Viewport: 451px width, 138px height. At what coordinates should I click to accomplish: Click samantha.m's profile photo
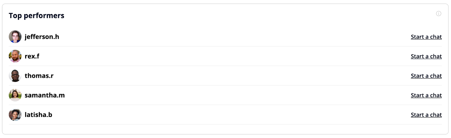pos(15,95)
